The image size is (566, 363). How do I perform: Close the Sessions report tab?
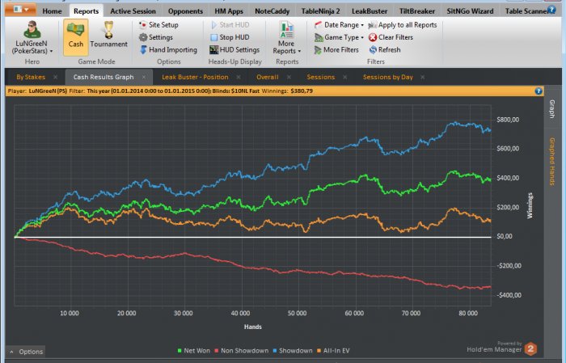pyautogui.click(x=345, y=78)
